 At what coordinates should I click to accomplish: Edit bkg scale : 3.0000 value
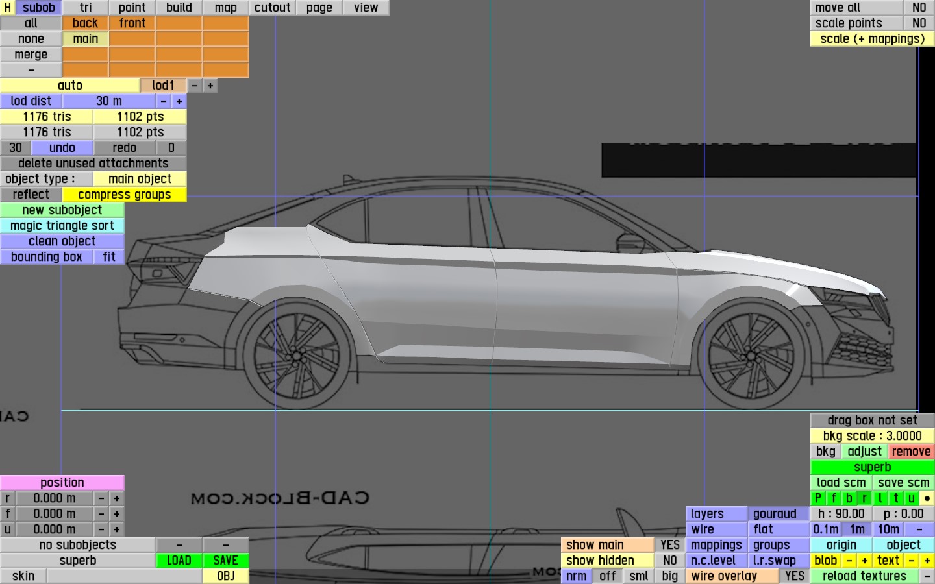873,436
